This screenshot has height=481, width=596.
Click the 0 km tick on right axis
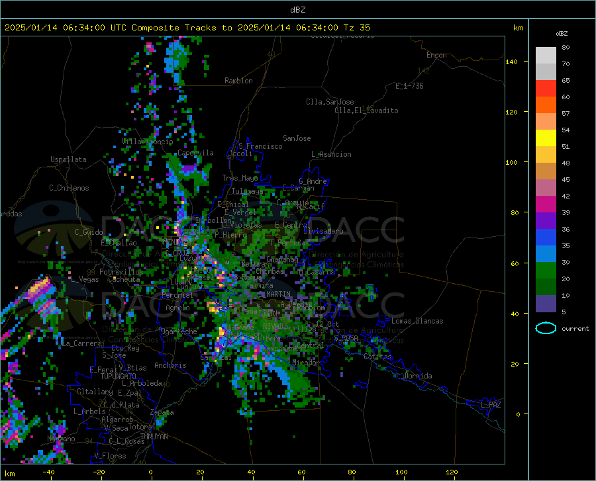(x=518, y=414)
